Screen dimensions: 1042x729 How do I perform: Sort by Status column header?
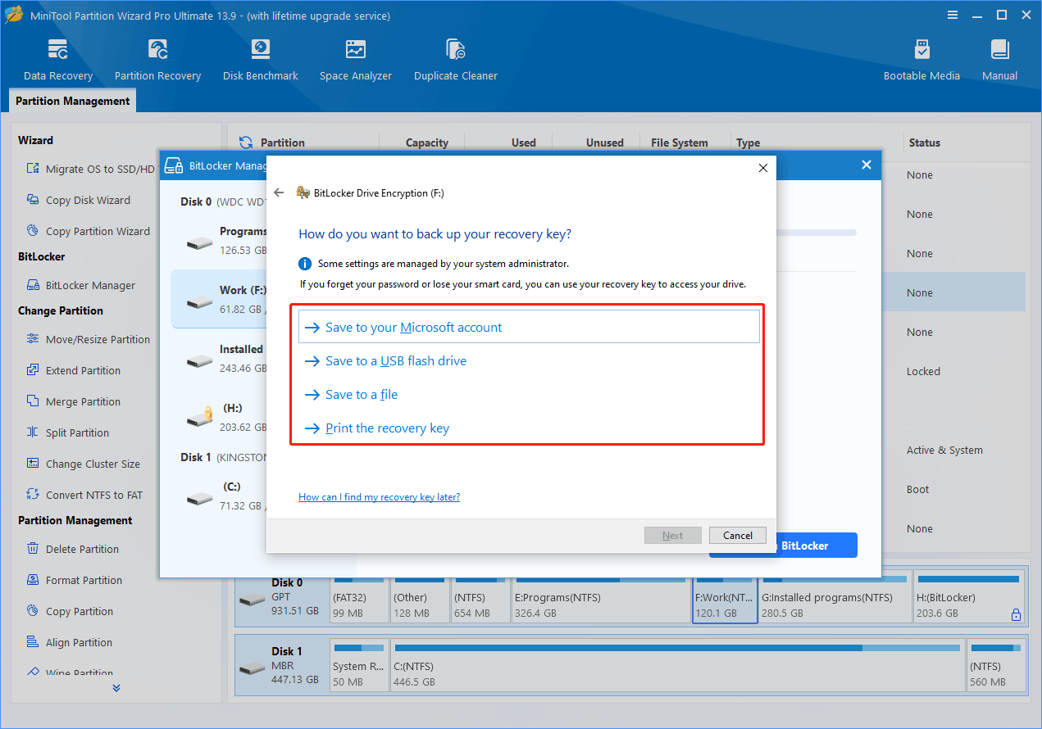(x=924, y=143)
